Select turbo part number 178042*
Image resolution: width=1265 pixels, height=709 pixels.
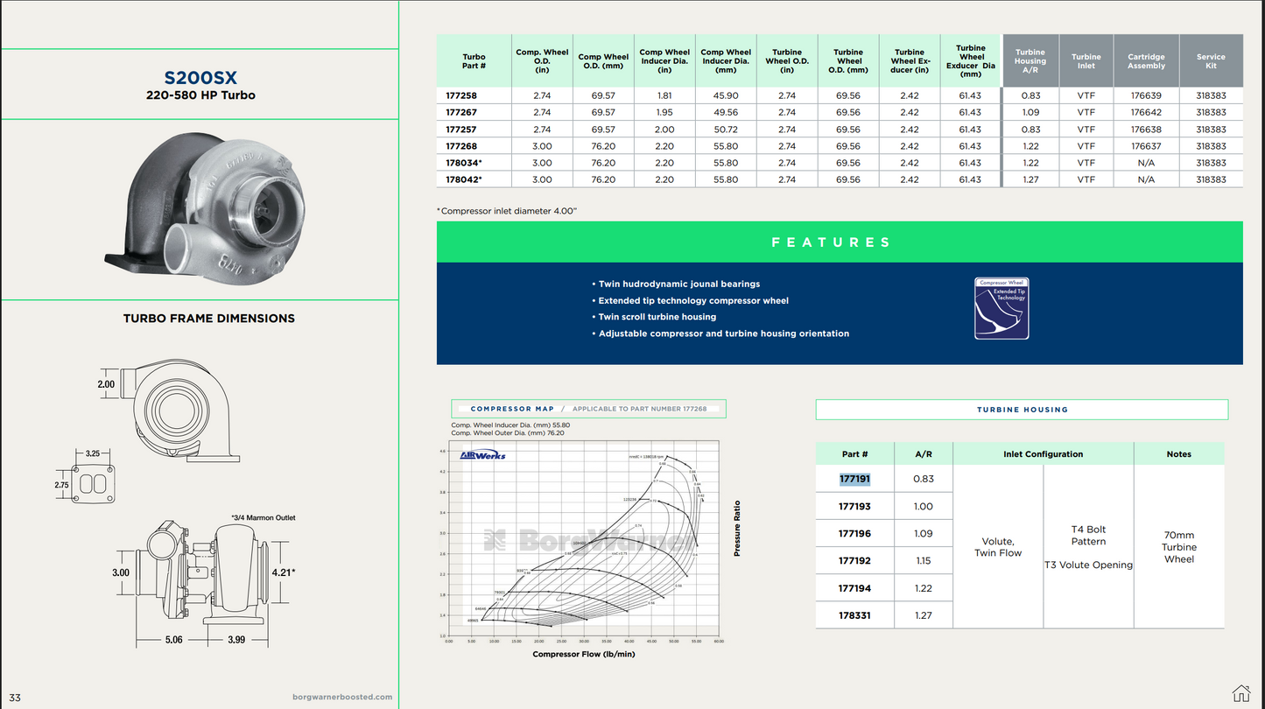464,179
